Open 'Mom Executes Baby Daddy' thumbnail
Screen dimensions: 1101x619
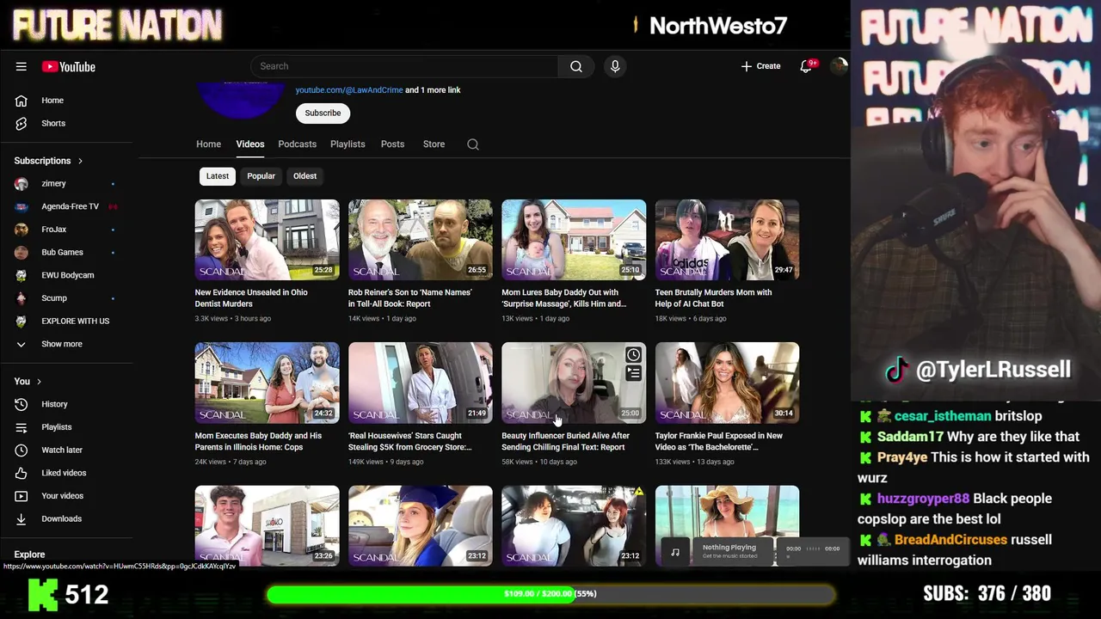[x=267, y=383]
